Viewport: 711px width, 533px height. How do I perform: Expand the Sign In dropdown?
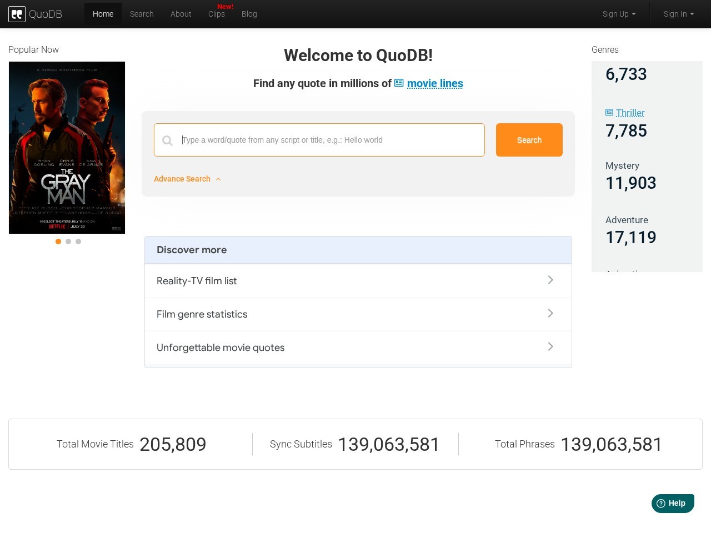pyautogui.click(x=679, y=14)
